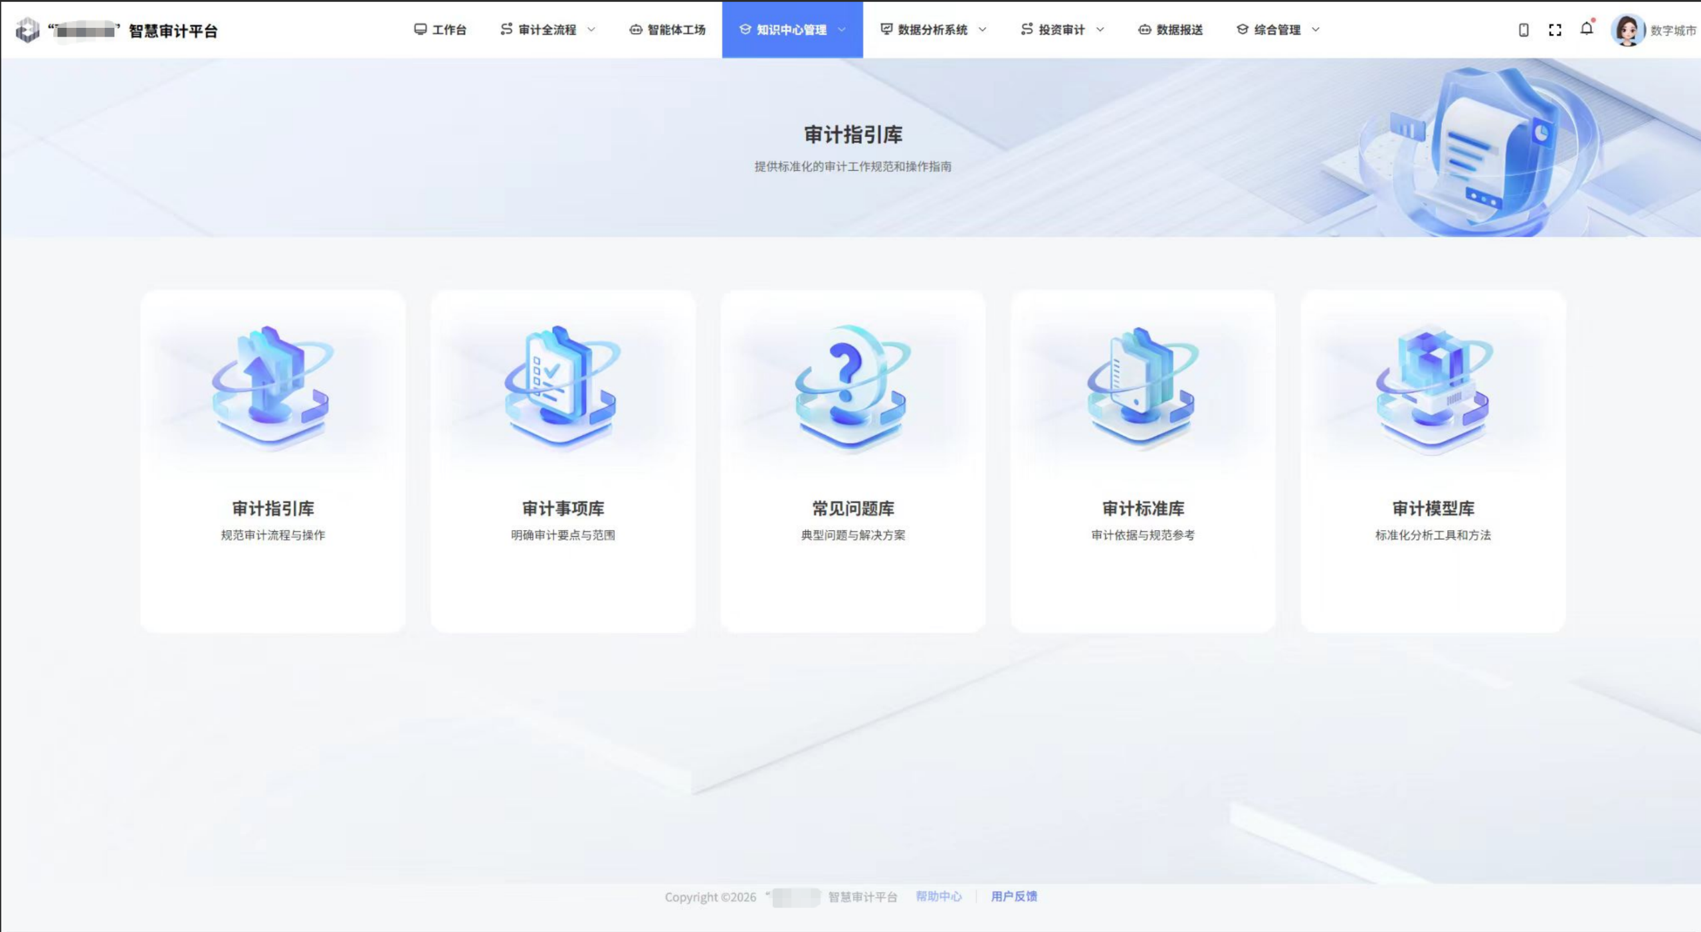Open 帮助中心 footer link
Viewport: 1701px width, 932px height.
(939, 896)
